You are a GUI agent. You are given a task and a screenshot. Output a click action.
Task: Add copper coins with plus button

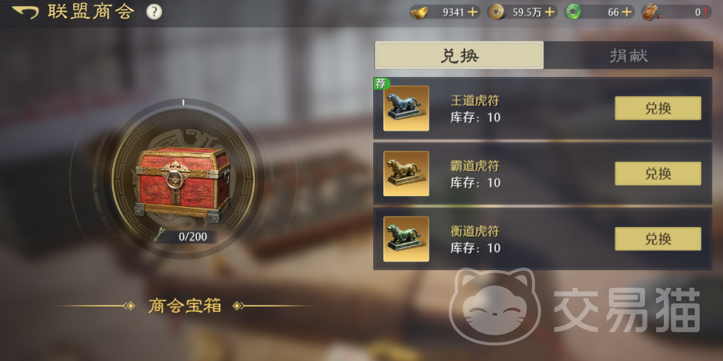(549, 12)
